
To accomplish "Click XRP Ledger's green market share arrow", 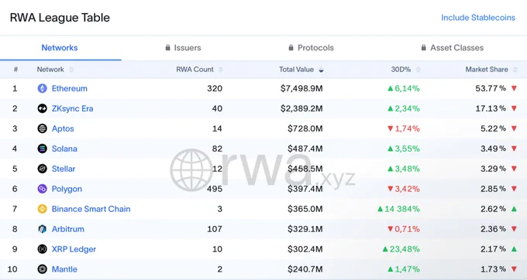I will [514, 249].
